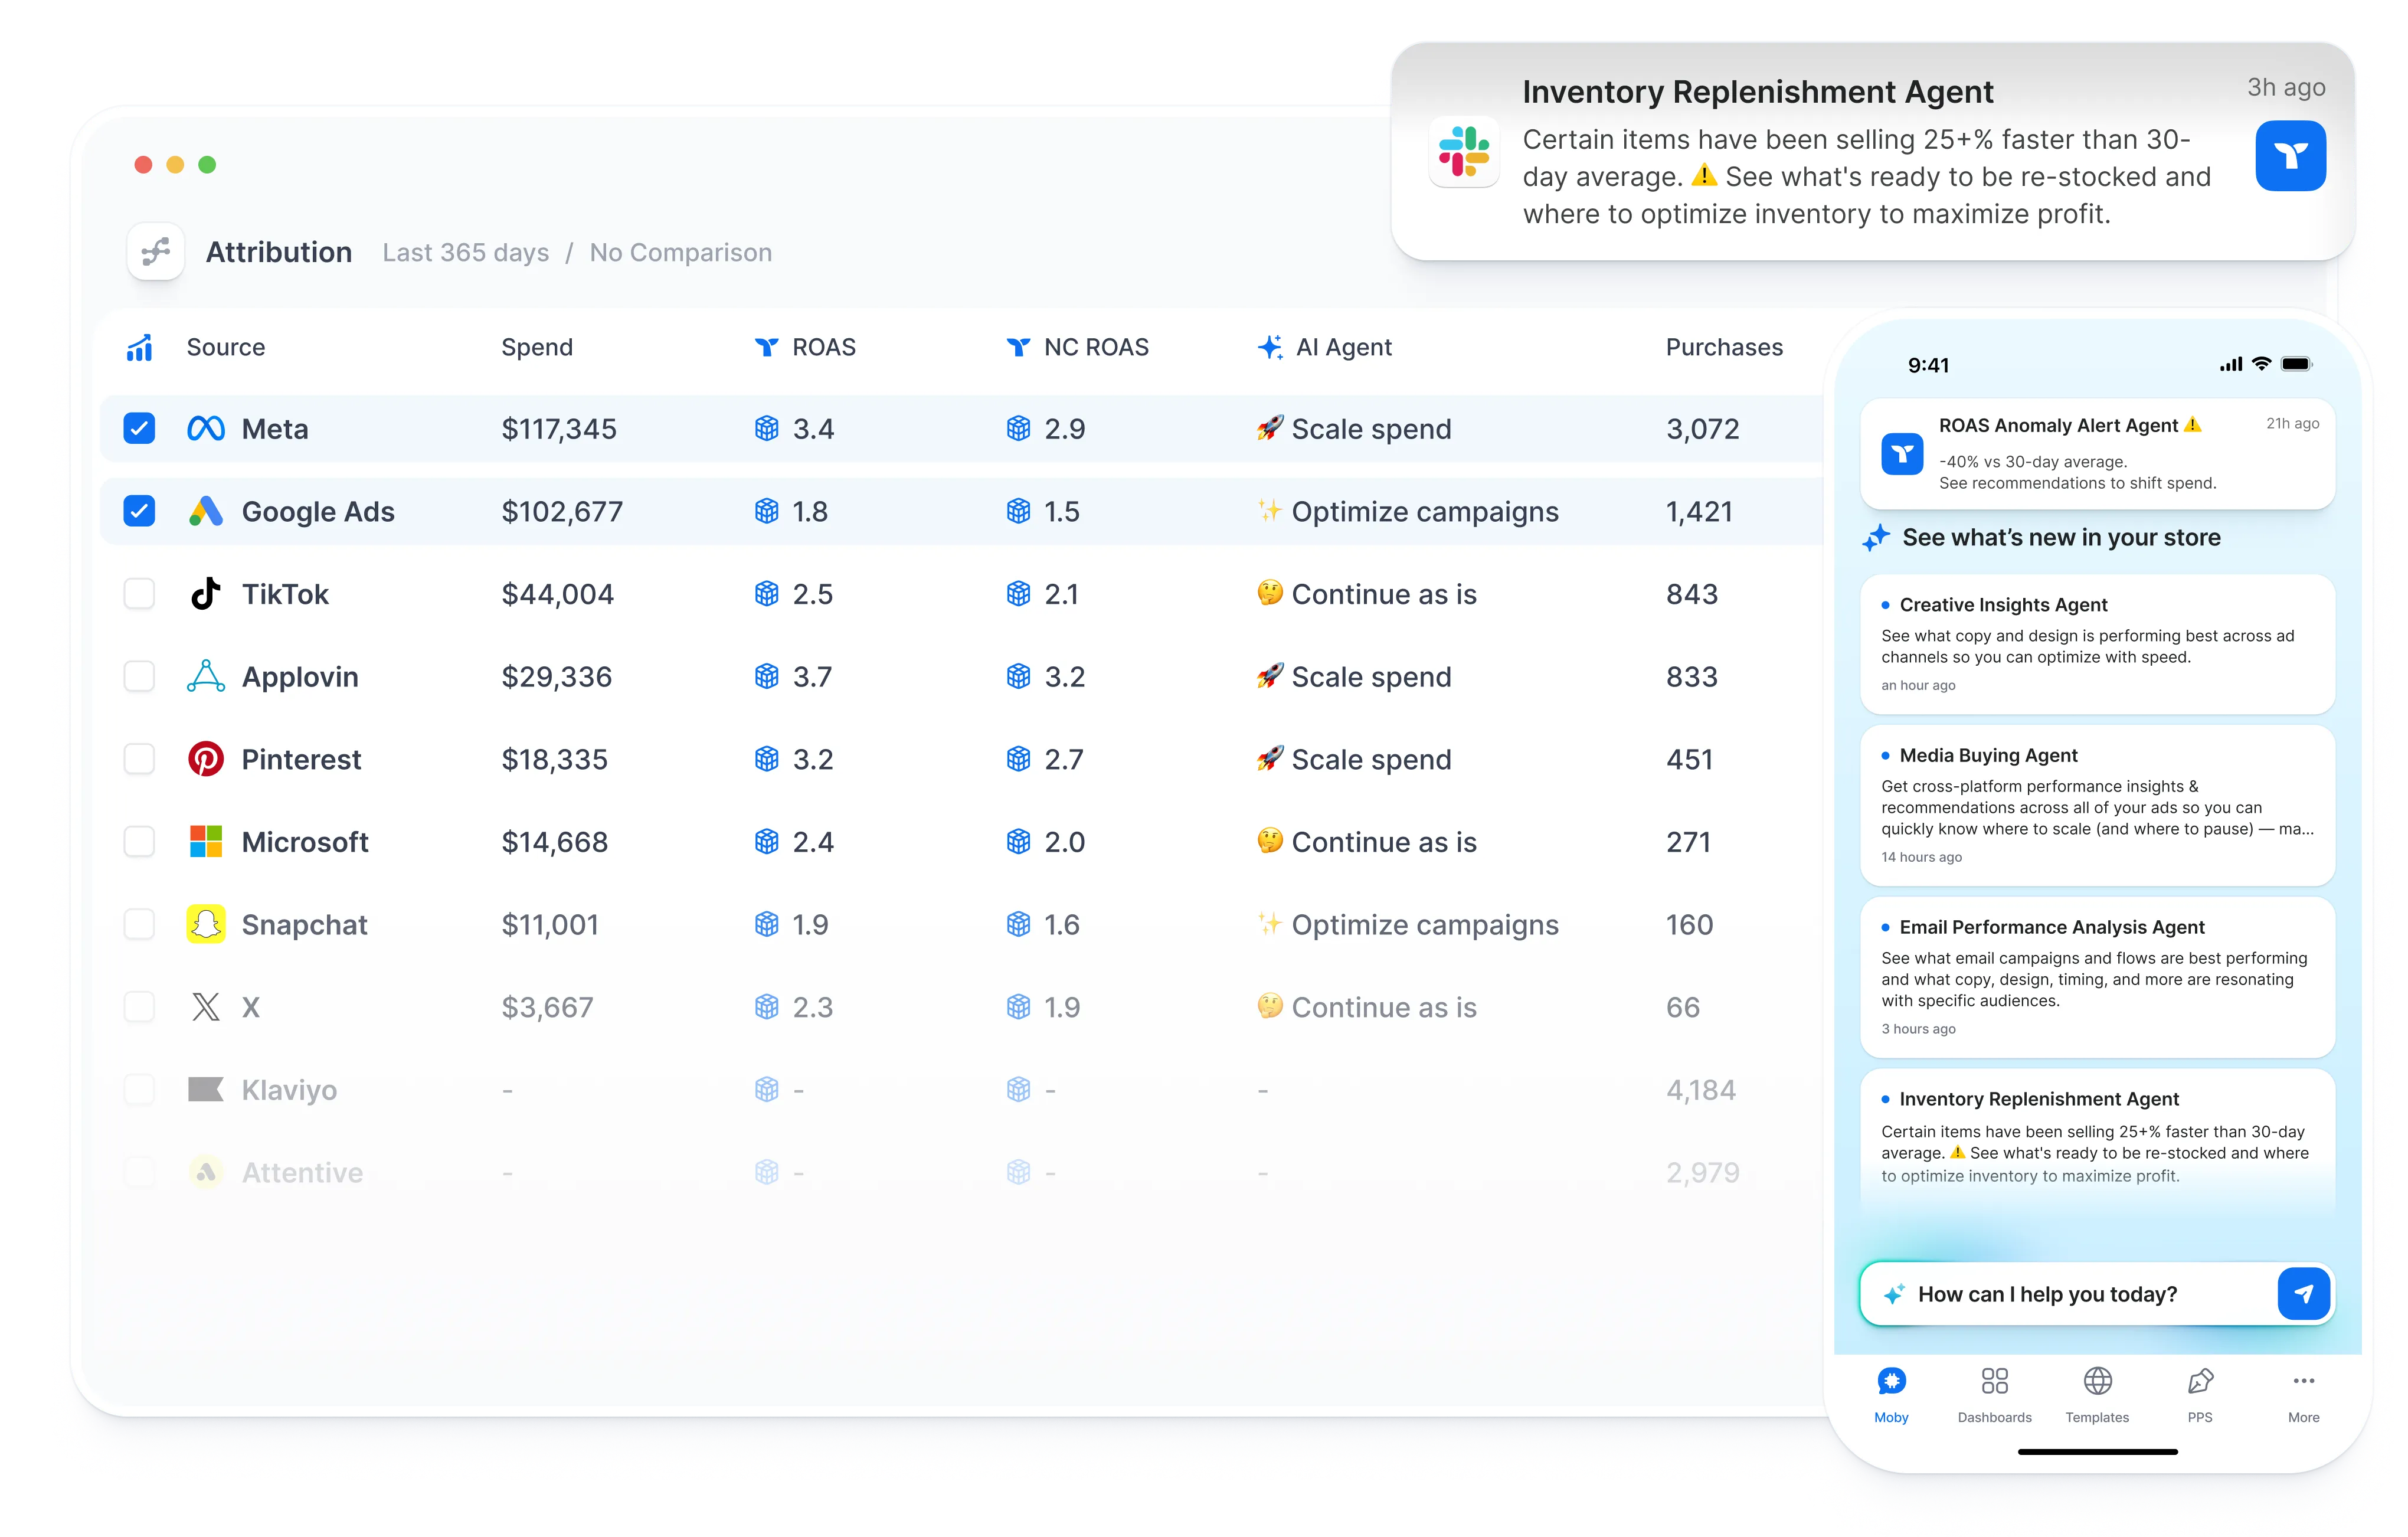Image resolution: width=2408 pixels, height=1537 pixels.
Task: Click the Pinterest source icon
Action: (206, 759)
